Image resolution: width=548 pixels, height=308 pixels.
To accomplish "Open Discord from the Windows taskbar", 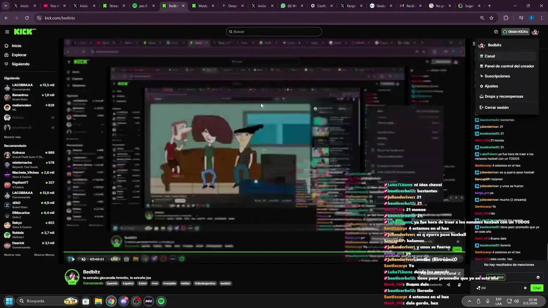I will coord(124,301).
